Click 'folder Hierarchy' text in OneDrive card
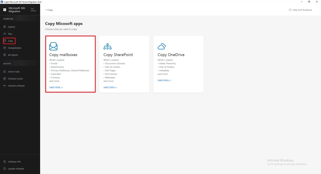 [167, 63]
